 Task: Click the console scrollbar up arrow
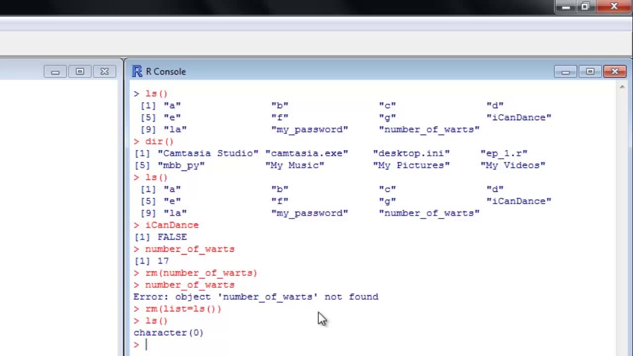[622, 87]
